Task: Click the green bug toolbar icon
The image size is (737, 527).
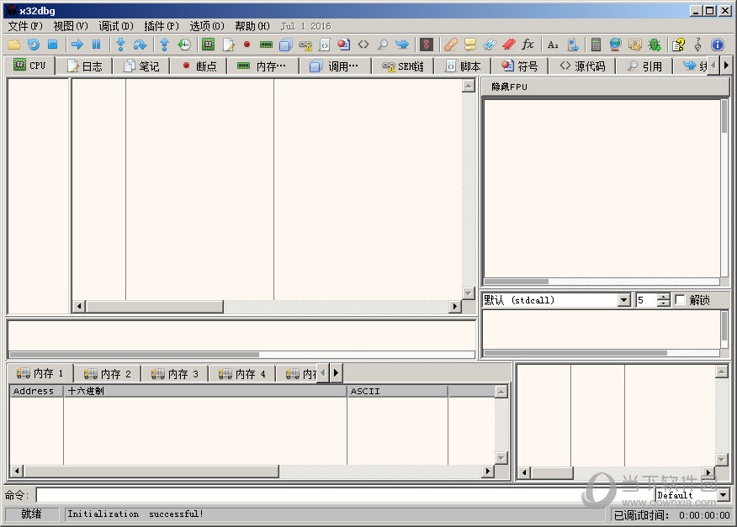Action: pos(655,45)
